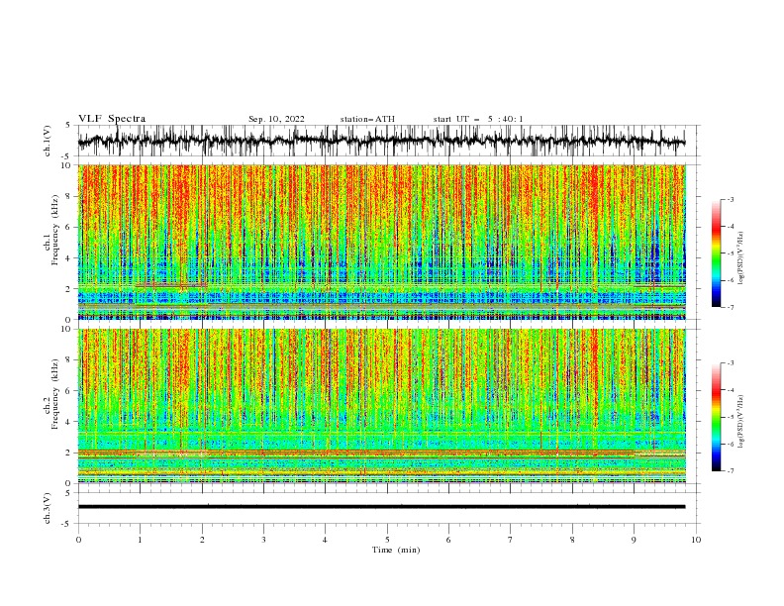The width and height of the screenshot is (784, 606).
Task: Click the "-7" value on ch.2 color bar
Action: point(731,470)
